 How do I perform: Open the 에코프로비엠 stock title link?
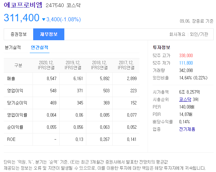pos(23,5)
